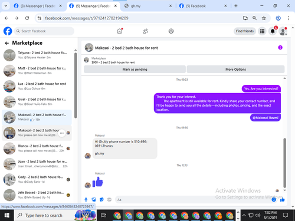The width and height of the screenshot is (295, 221).
Task: Open the volume icon in system tray
Action: (257, 215)
